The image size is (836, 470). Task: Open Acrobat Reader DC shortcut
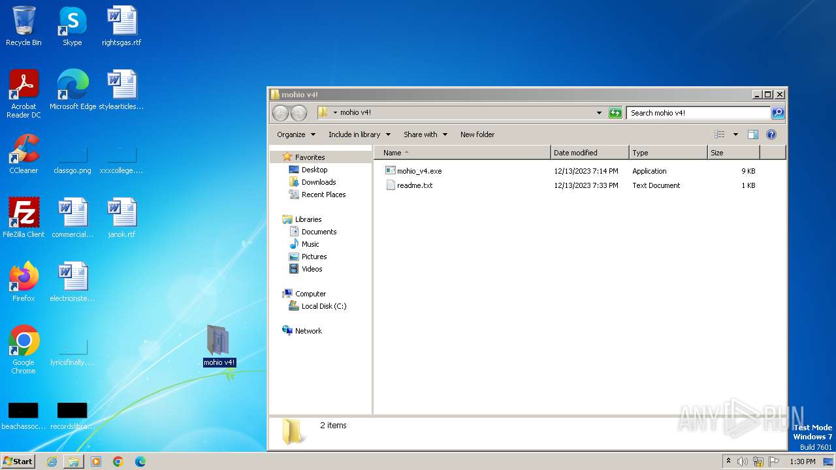pos(24,93)
